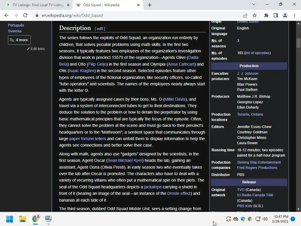
Task: Launch File Explorer from taskbar
Action: 22,219
